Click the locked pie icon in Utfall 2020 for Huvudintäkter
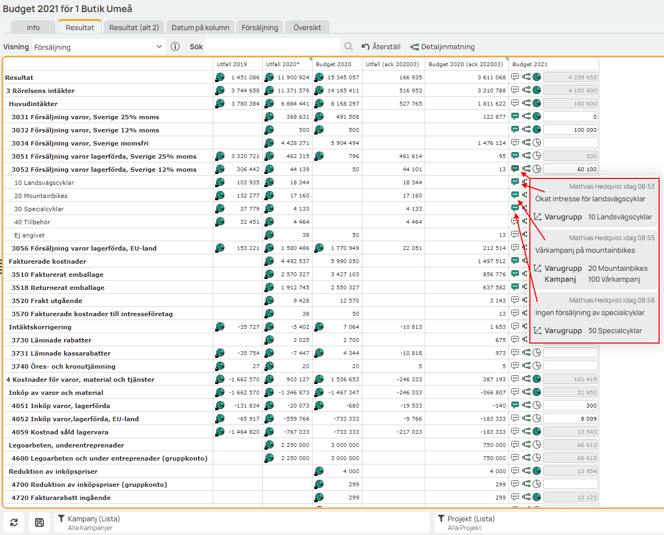 point(269,103)
